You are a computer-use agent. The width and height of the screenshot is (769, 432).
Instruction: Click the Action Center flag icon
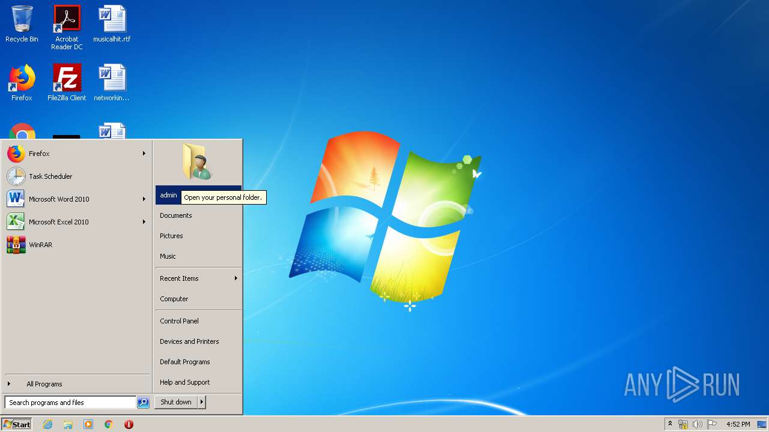point(712,424)
